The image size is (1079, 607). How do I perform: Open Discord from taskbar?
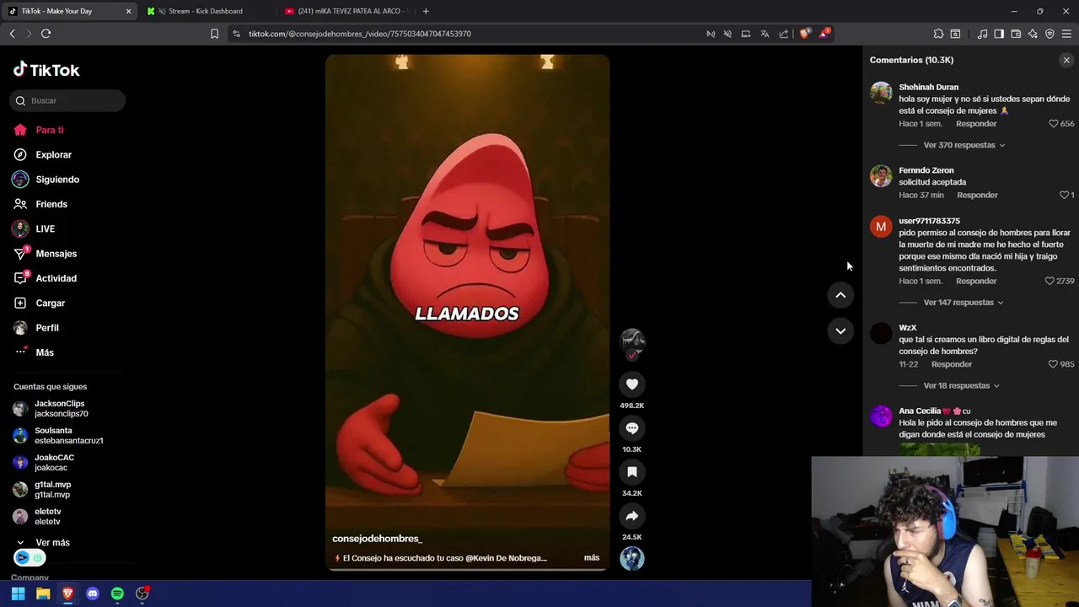click(93, 594)
